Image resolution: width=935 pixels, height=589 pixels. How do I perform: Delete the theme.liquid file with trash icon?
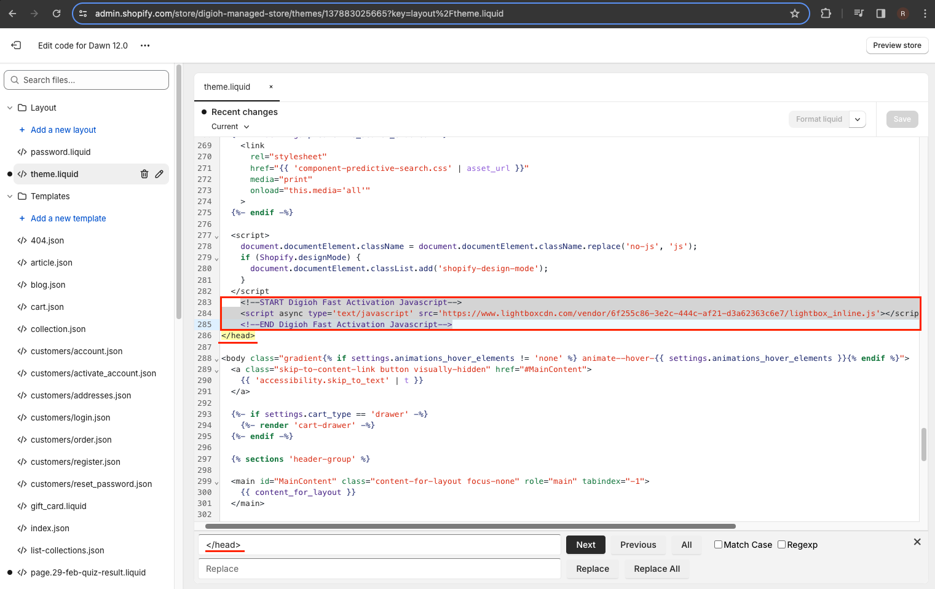(144, 174)
